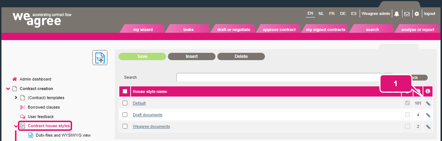Open the Draft documents house style link
The height and width of the screenshot is (141, 442).
[147, 115]
